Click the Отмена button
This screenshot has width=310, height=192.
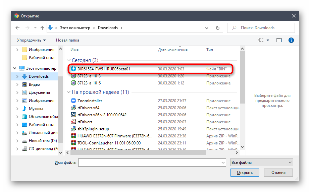(278, 173)
